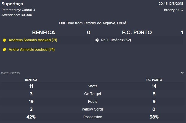Click the F.C. PORTO team name in scoreline

pos(137,32)
